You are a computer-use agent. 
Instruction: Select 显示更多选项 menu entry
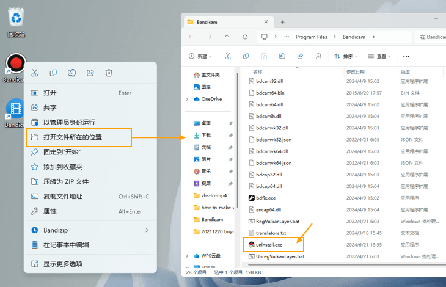(x=90, y=264)
